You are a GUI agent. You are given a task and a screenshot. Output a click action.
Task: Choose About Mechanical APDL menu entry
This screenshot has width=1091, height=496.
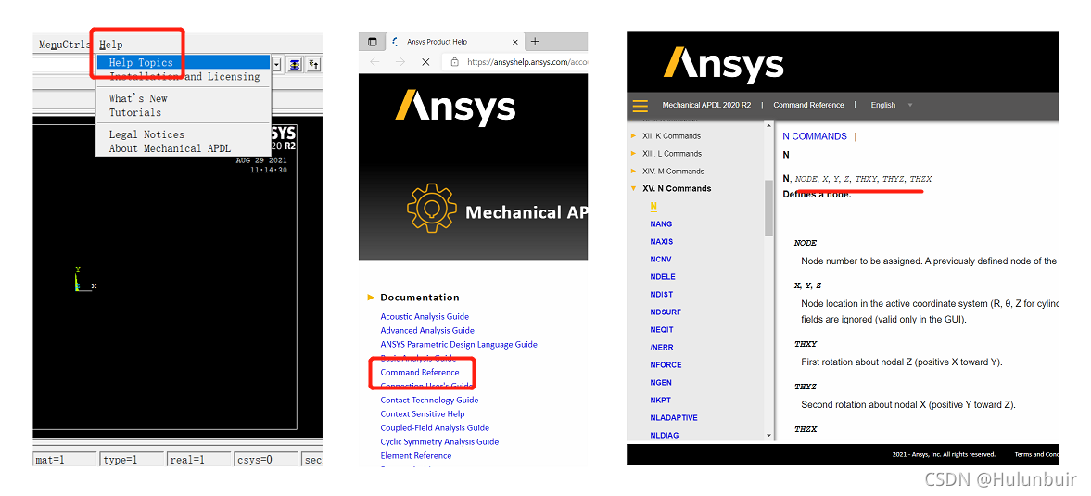point(170,148)
